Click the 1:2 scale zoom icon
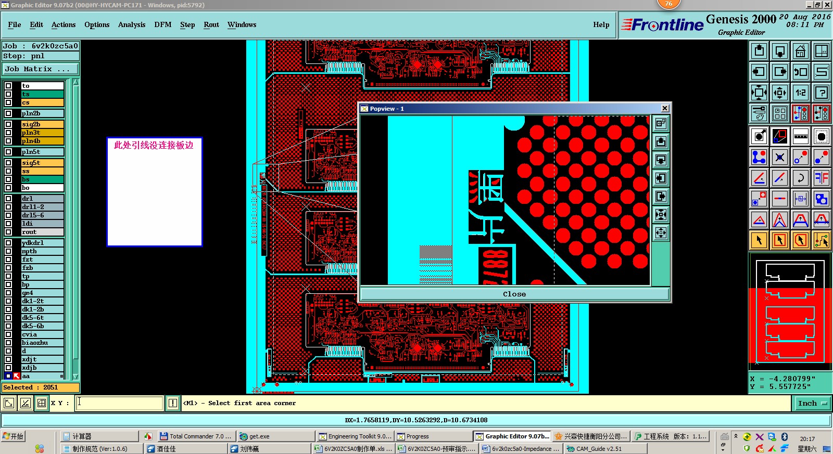This screenshot has height=454, width=833. pyautogui.click(x=801, y=93)
